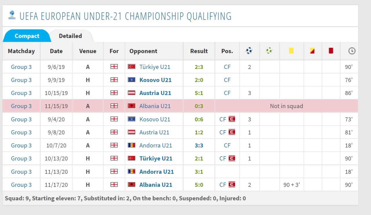Open the 2:3 result against Türkiye U21
Viewport: 371px width, 215px height.
199,67
